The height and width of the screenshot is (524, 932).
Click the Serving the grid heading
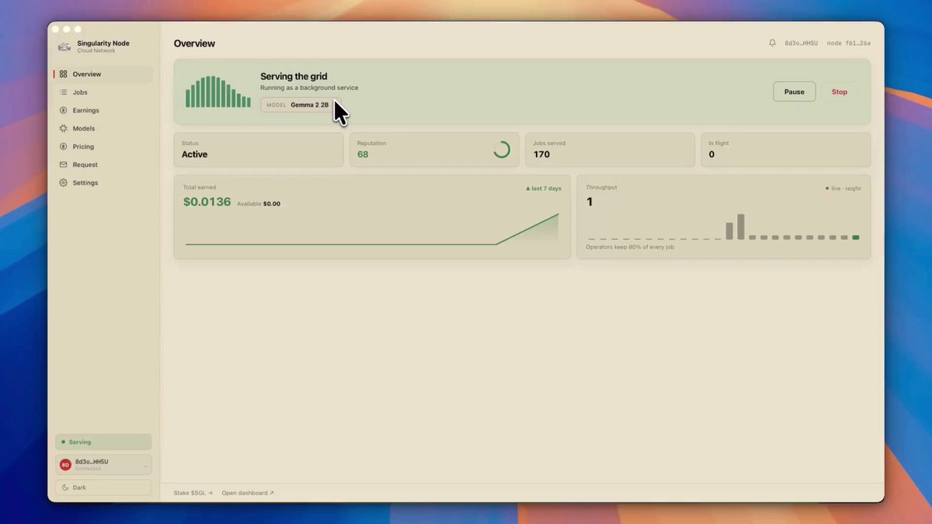pyautogui.click(x=294, y=77)
